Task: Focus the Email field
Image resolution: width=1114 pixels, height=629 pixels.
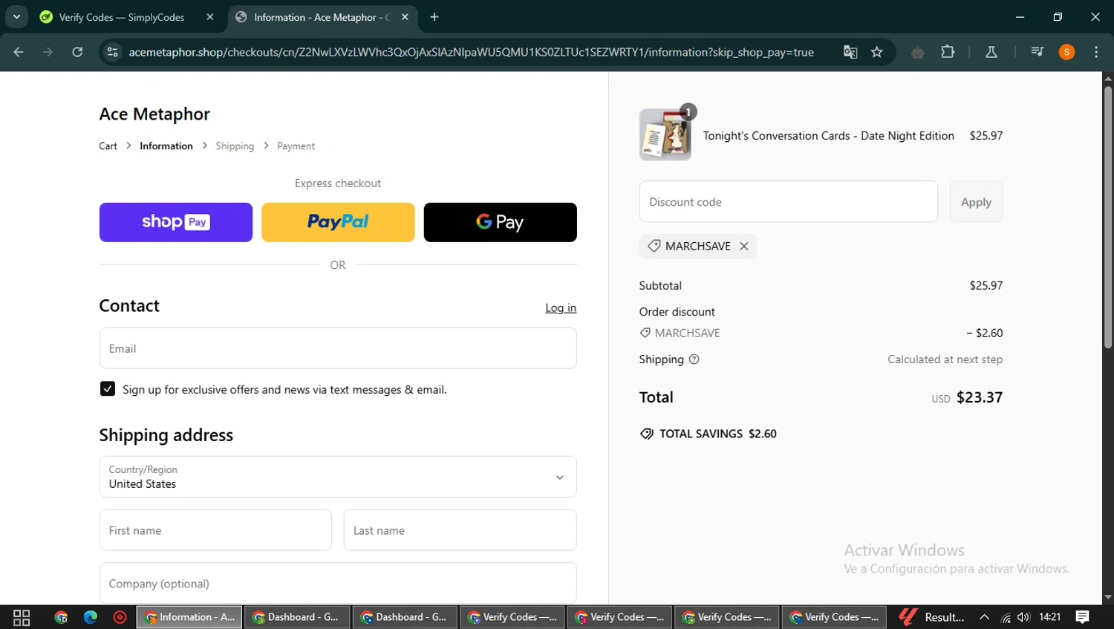Action: click(x=338, y=348)
